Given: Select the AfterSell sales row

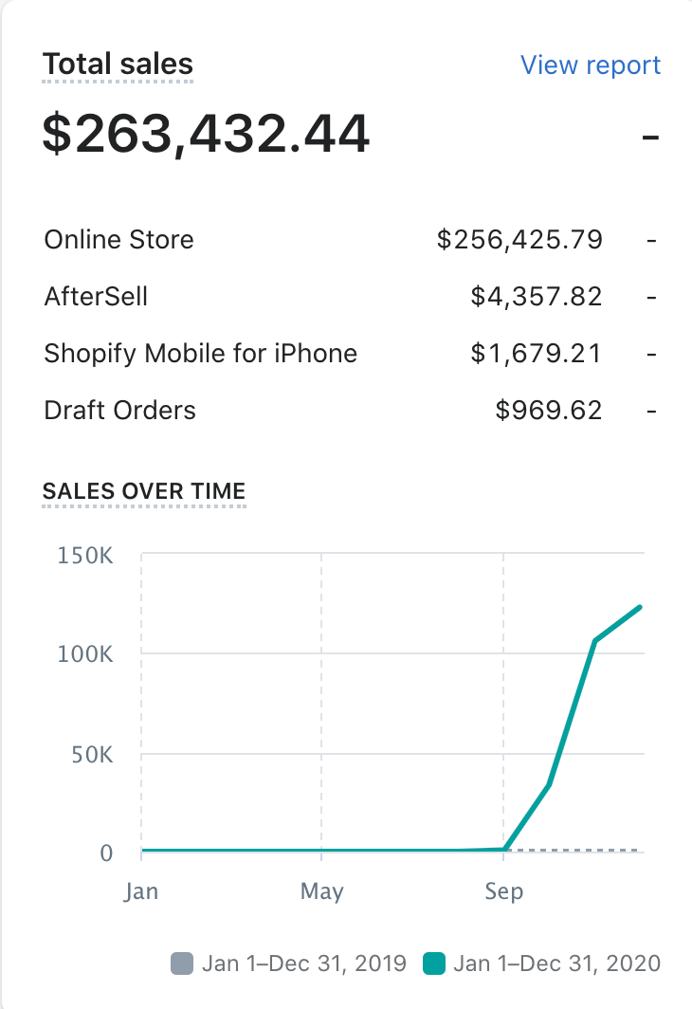Looking at the screenshot, I should point(96,296).
